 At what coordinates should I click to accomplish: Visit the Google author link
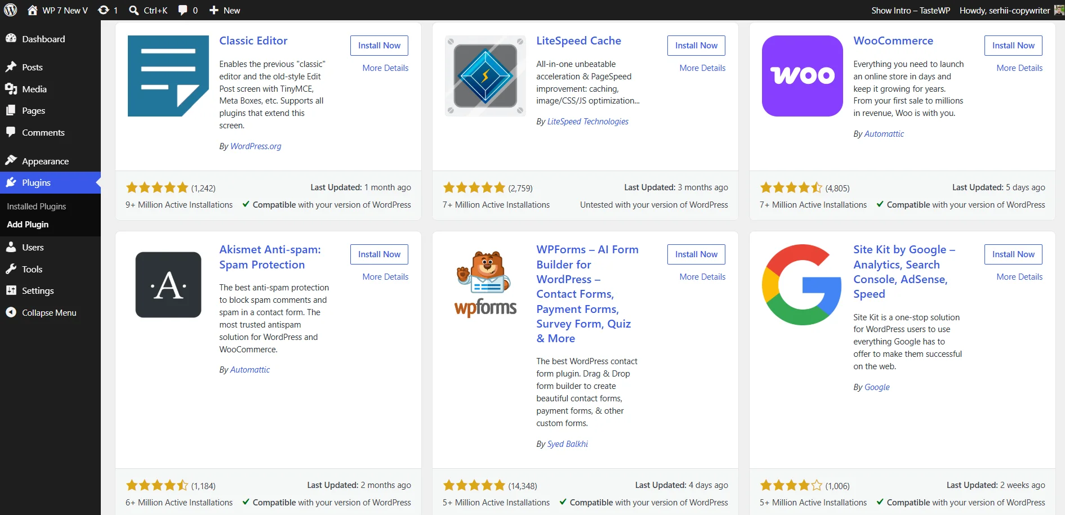pyautogui.click(x=877, y=387)
